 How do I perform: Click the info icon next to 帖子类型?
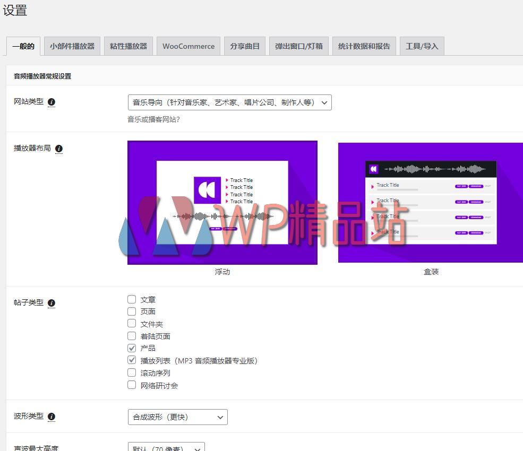(x=51, y=303)
